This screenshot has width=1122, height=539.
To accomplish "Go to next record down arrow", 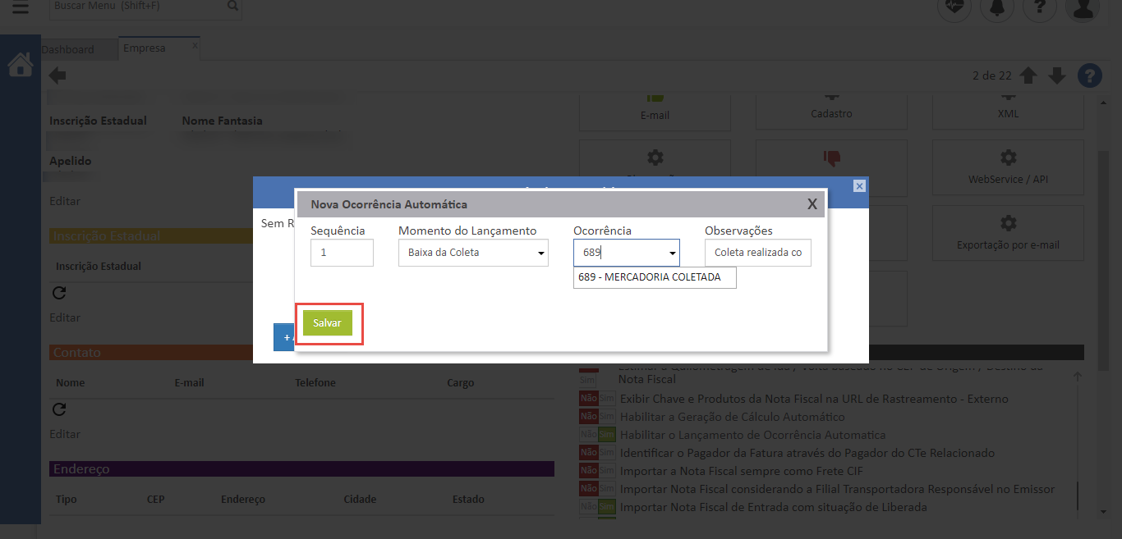I will tap(1056, 76).
